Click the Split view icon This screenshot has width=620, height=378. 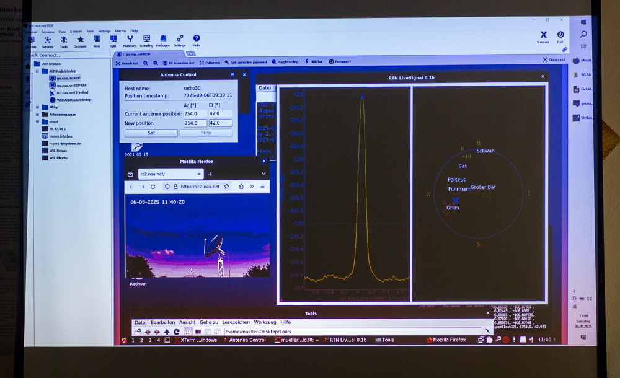pos(113,40)
